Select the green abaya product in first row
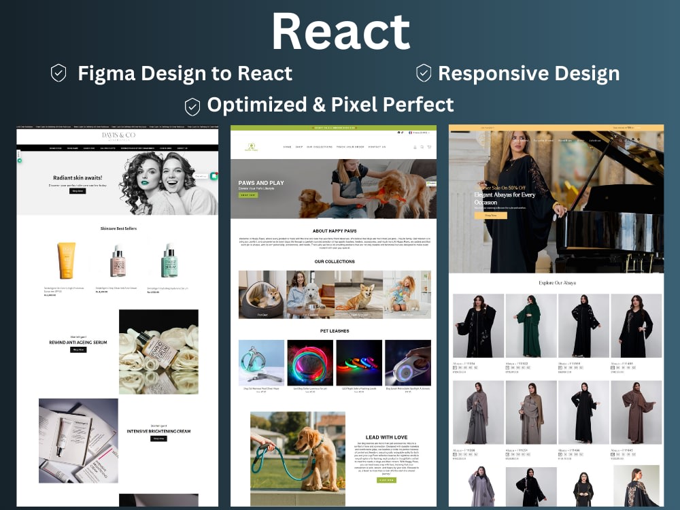The height and width of the screenshot is (510, 680). (x=531, y=326)
